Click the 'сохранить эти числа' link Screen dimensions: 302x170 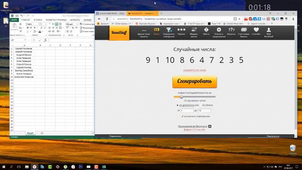point(194,70)
